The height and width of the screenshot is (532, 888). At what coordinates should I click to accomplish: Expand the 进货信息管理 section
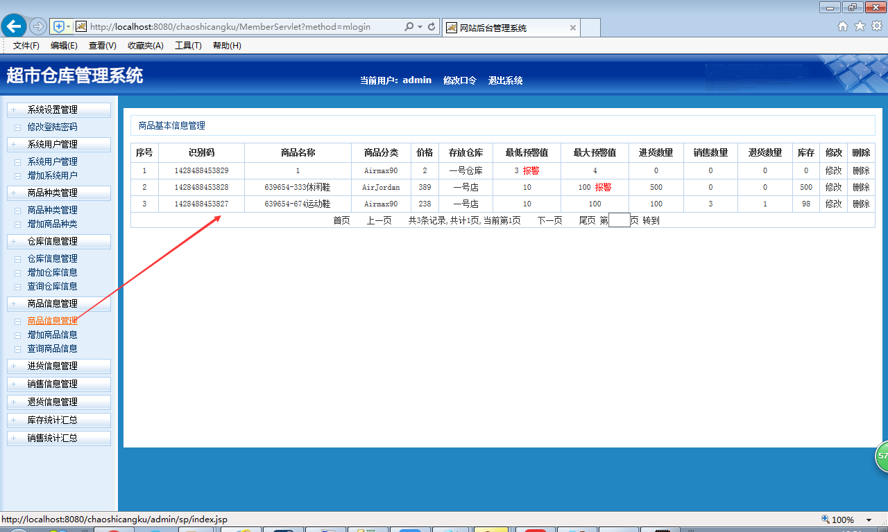pyautogui.click(x=58, y=366)
